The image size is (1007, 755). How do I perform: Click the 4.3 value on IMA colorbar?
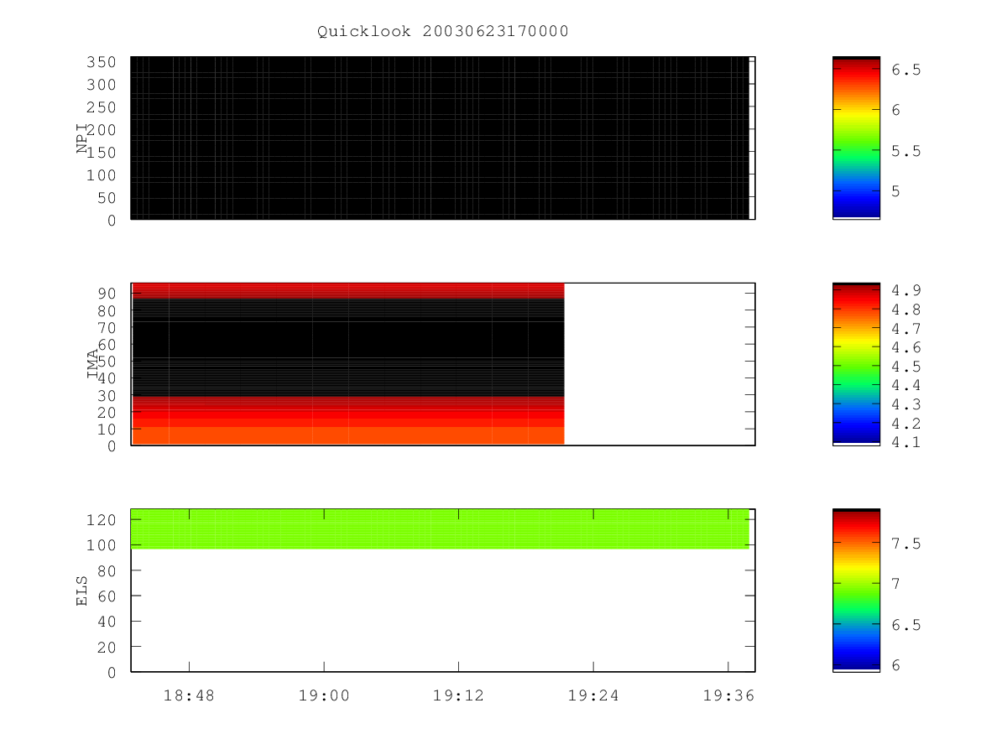(906, 404)
